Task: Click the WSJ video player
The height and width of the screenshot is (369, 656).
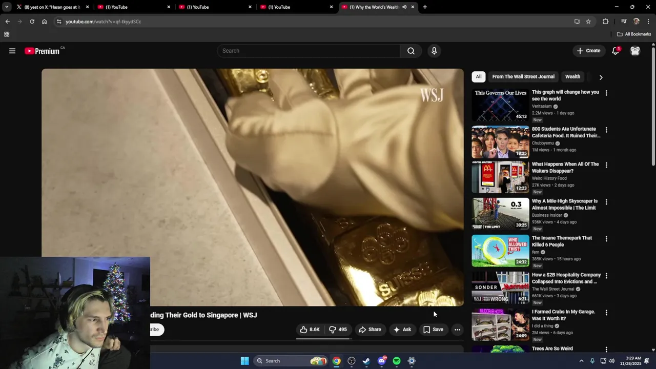Action: (253, 188)
